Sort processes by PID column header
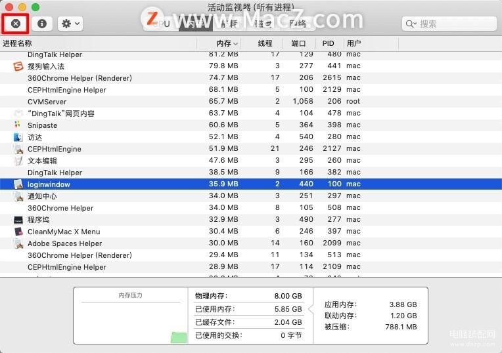Screen dimensions: 502x353 coord(329,43)
